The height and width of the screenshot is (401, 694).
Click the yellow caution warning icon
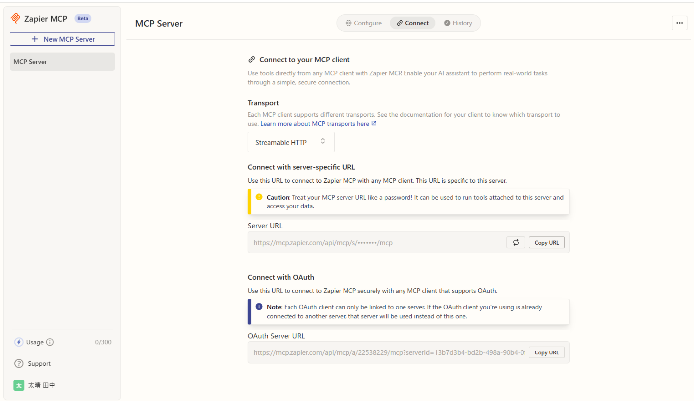coord(259,197)
